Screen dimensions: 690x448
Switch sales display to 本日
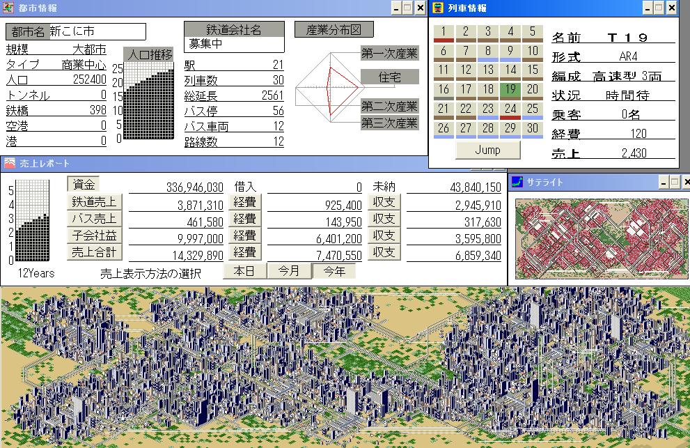tap(244, 271)
